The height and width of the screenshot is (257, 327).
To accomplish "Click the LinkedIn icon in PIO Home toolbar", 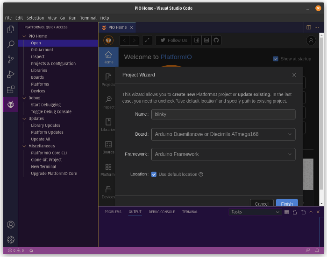I will pyautogui.click(x=206, y=40).
